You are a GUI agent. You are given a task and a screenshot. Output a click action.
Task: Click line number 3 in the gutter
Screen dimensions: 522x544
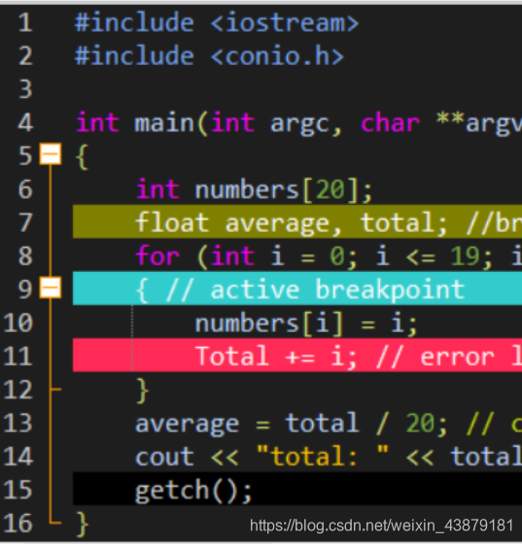(x=25, y=89)
